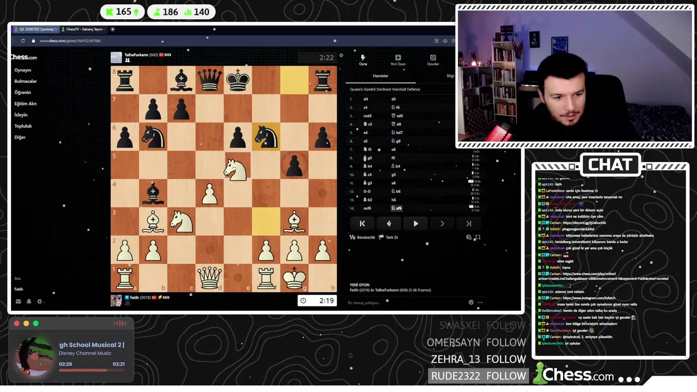Open the instagram.com link in chat
This screenshot has width=697, height=392.
[589, 298]
